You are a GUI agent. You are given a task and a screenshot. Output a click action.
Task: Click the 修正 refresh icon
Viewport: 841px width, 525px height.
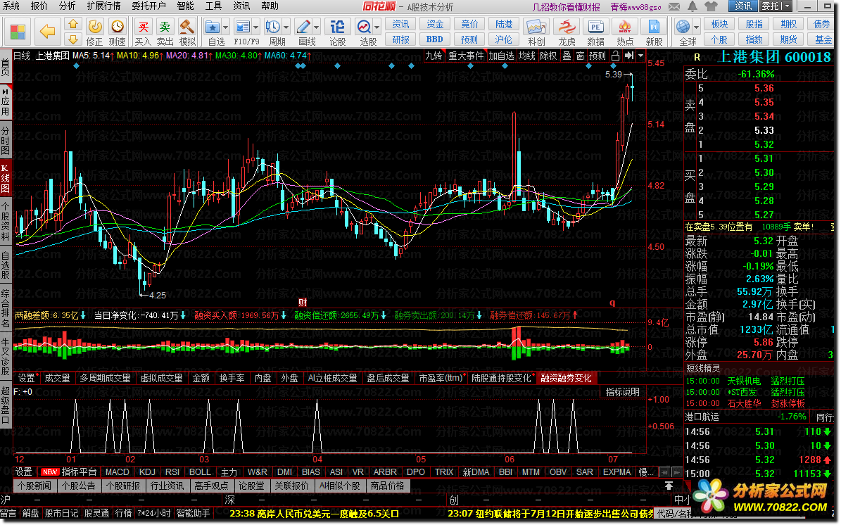(95, 26)
